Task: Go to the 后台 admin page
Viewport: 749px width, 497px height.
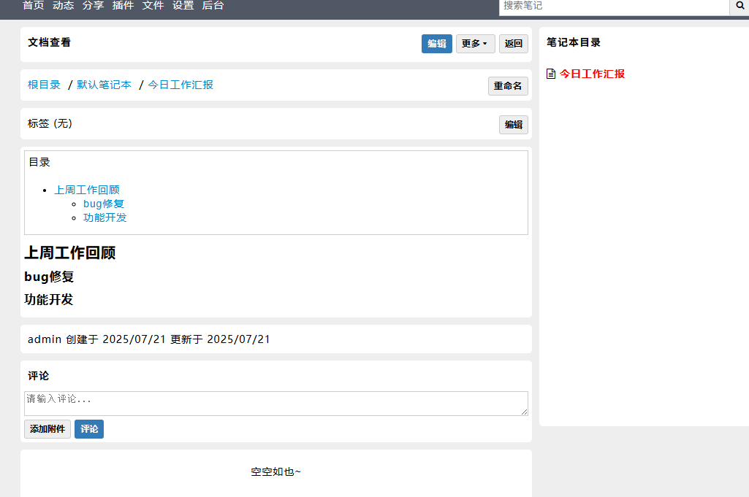Action: click(x=213, y=6)
